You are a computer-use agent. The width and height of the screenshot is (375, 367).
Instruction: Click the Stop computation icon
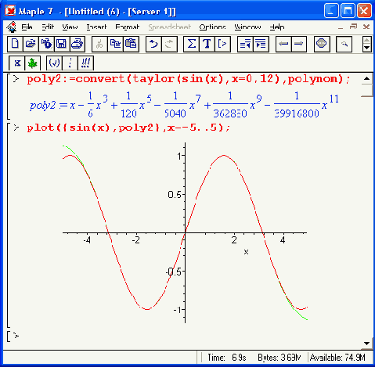(x=321, y=44)
